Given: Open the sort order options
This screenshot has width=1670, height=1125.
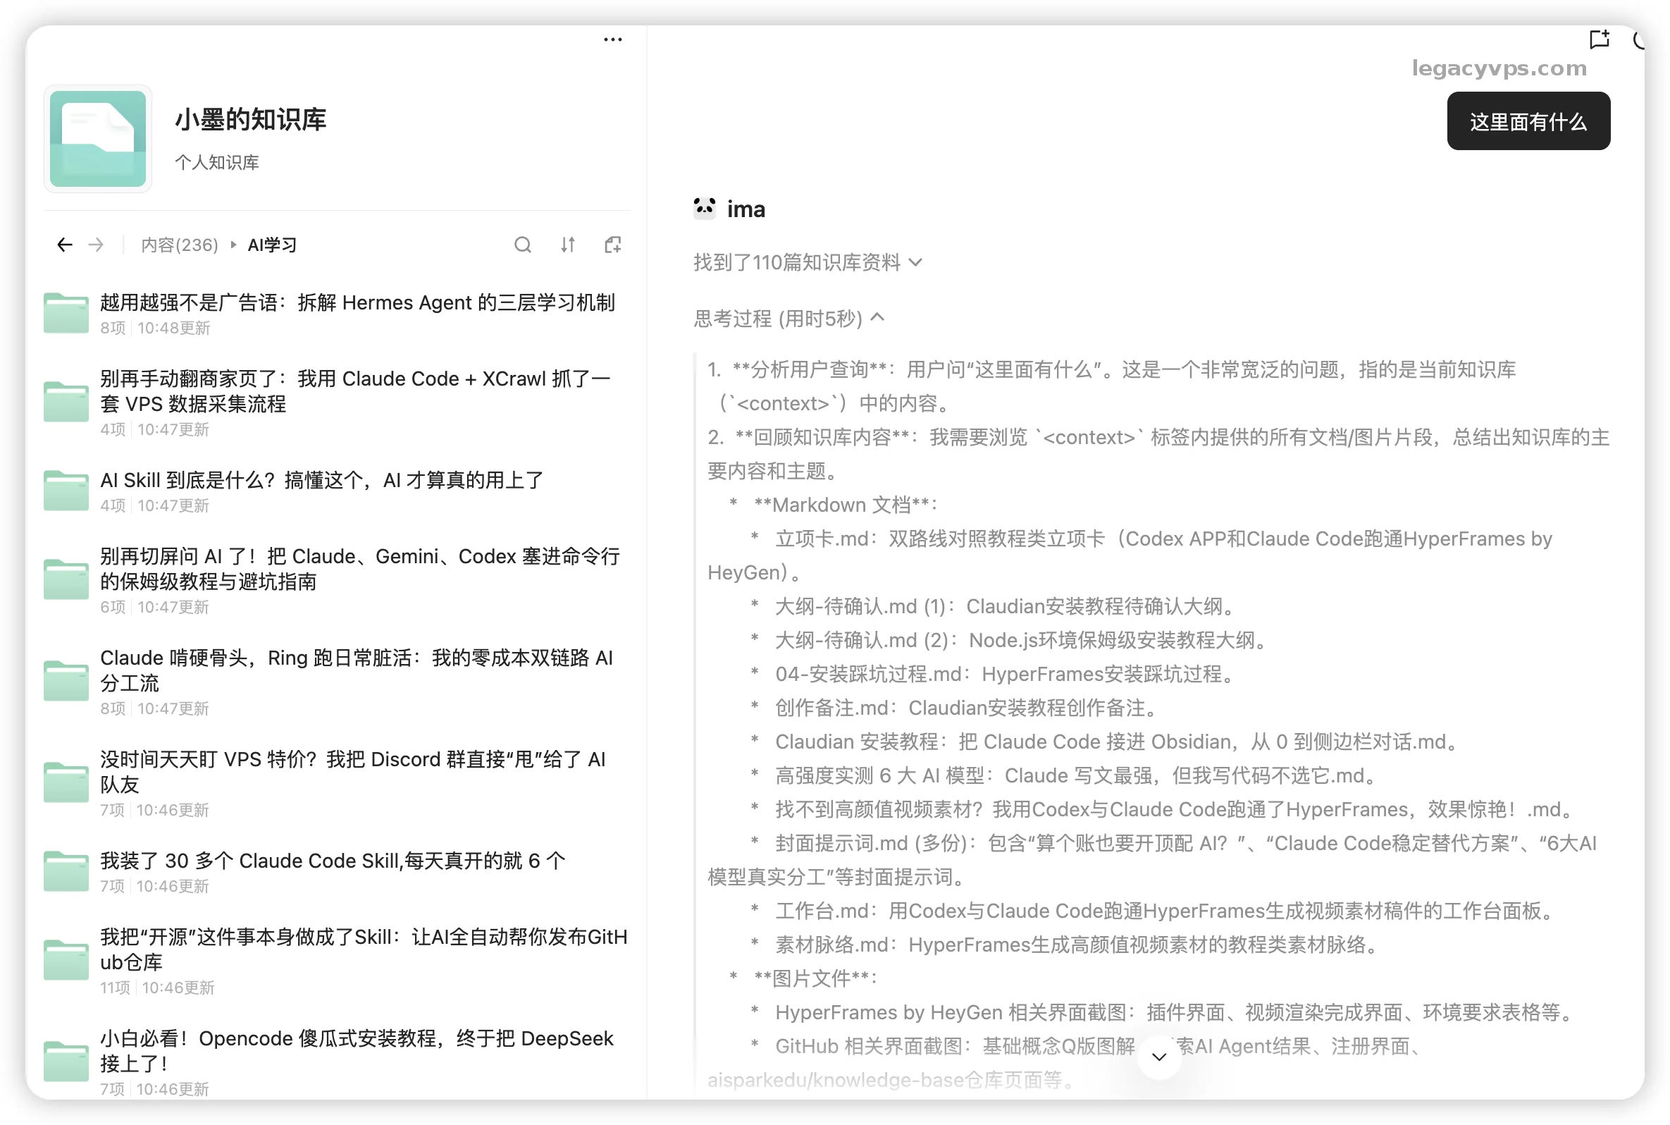Looking at the screenshot, I should (568, 245).
